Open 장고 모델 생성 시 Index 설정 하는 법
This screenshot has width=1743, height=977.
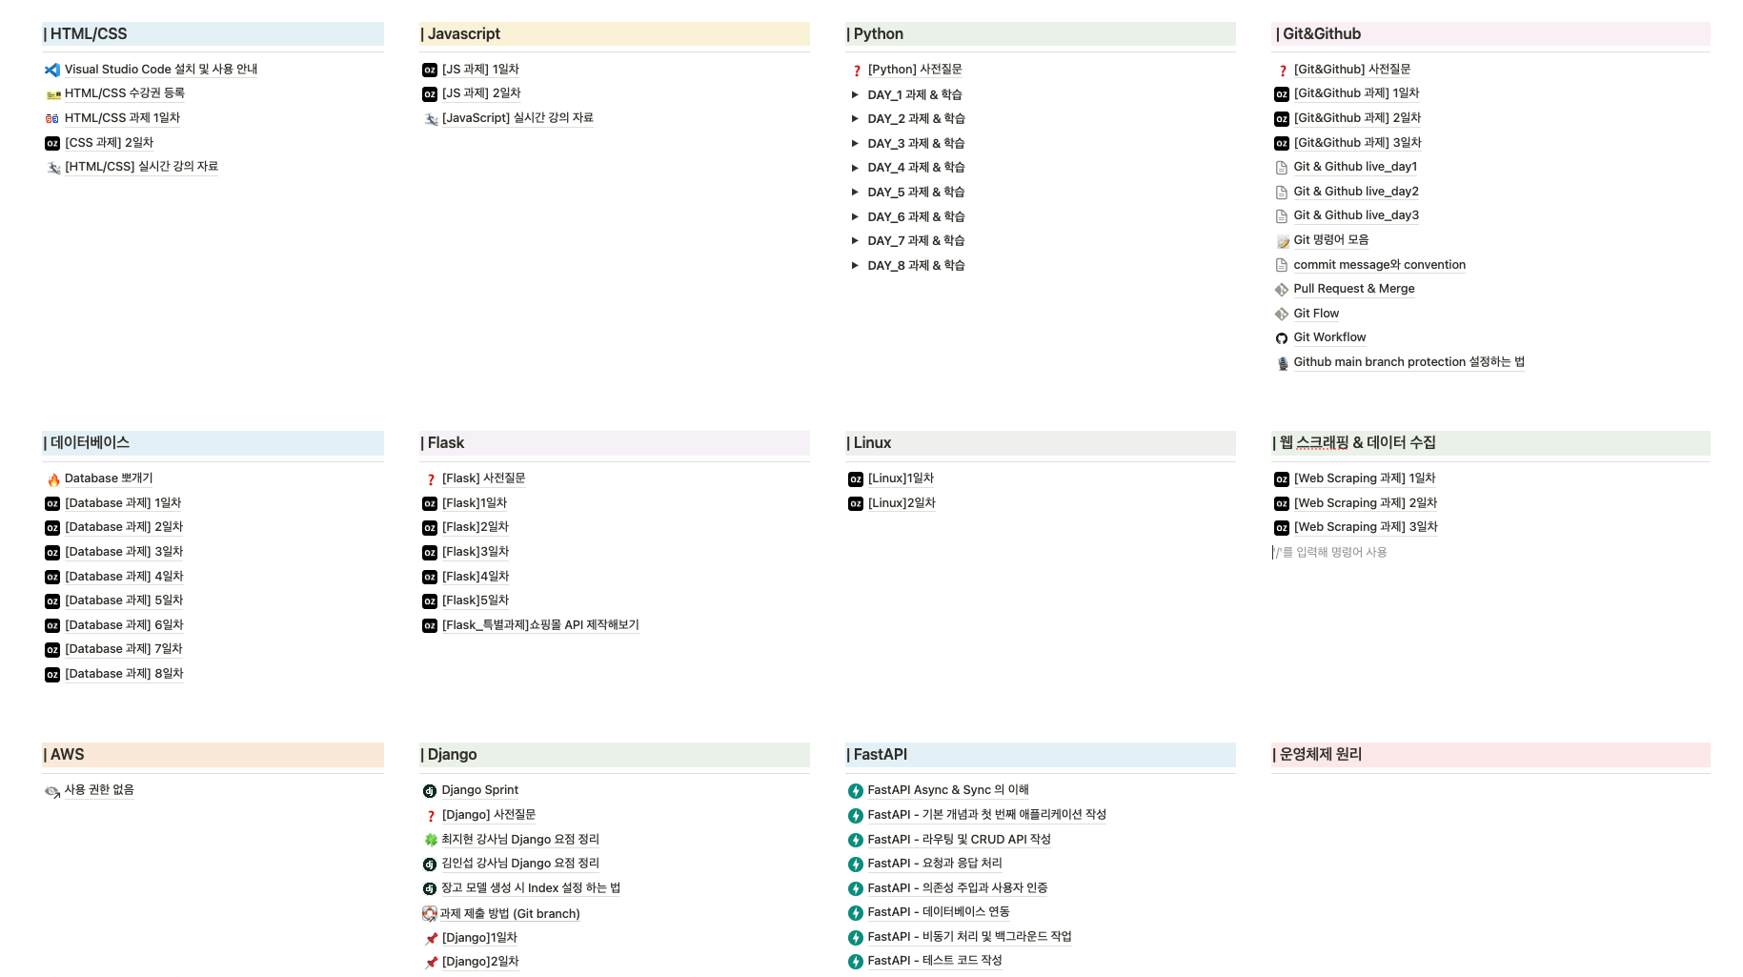click(x=531, y=888)
